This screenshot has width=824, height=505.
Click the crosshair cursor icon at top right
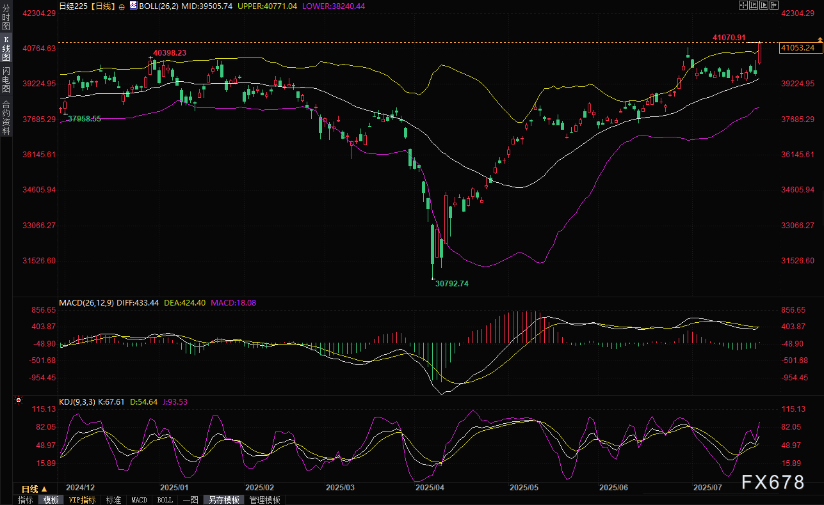pyautogui.click(x=743, y=6)
